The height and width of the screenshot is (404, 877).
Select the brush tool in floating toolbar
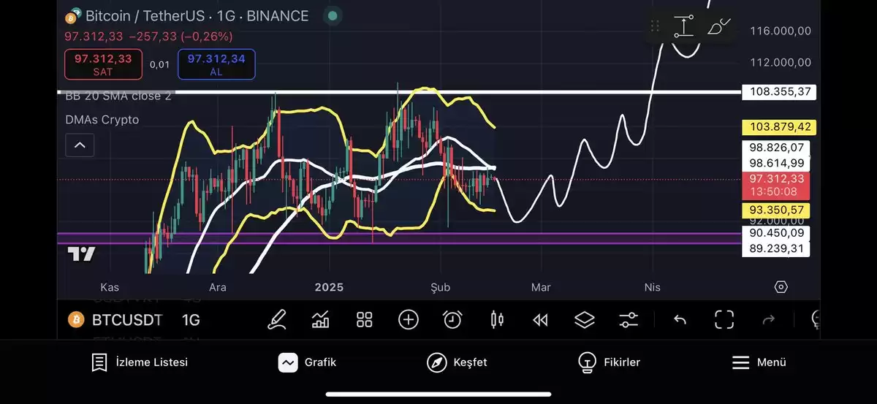(719, 26)
